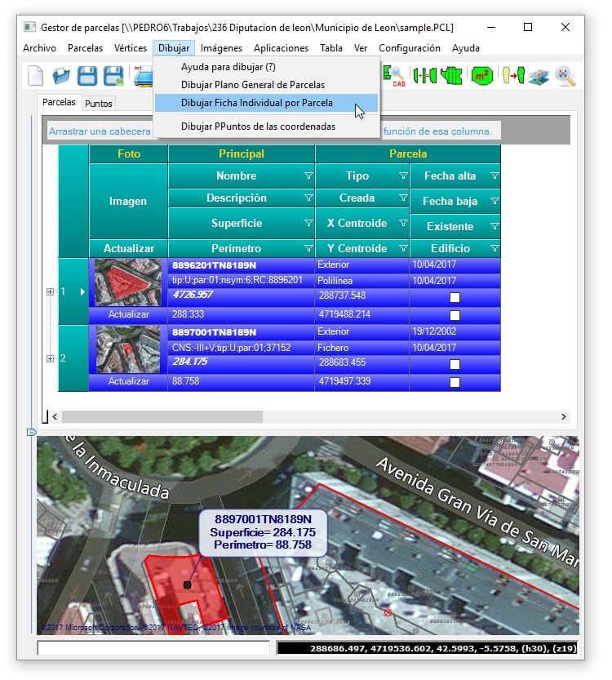Screen dimensions: 612x680
Task: Open the Nombre column filter
Action: (x=308, y=176)
